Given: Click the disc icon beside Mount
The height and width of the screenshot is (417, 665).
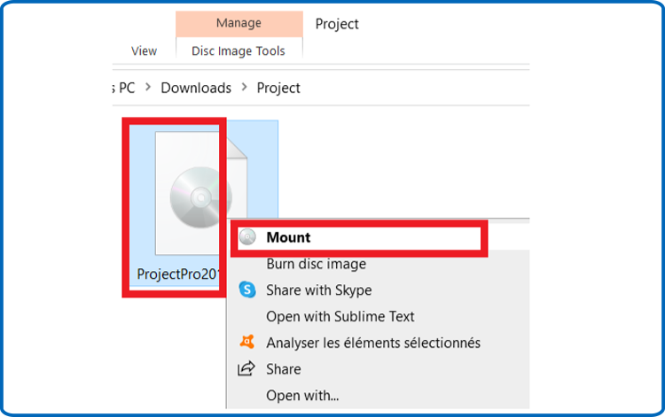Looking at the screenshot, I should tap(247, 237).
